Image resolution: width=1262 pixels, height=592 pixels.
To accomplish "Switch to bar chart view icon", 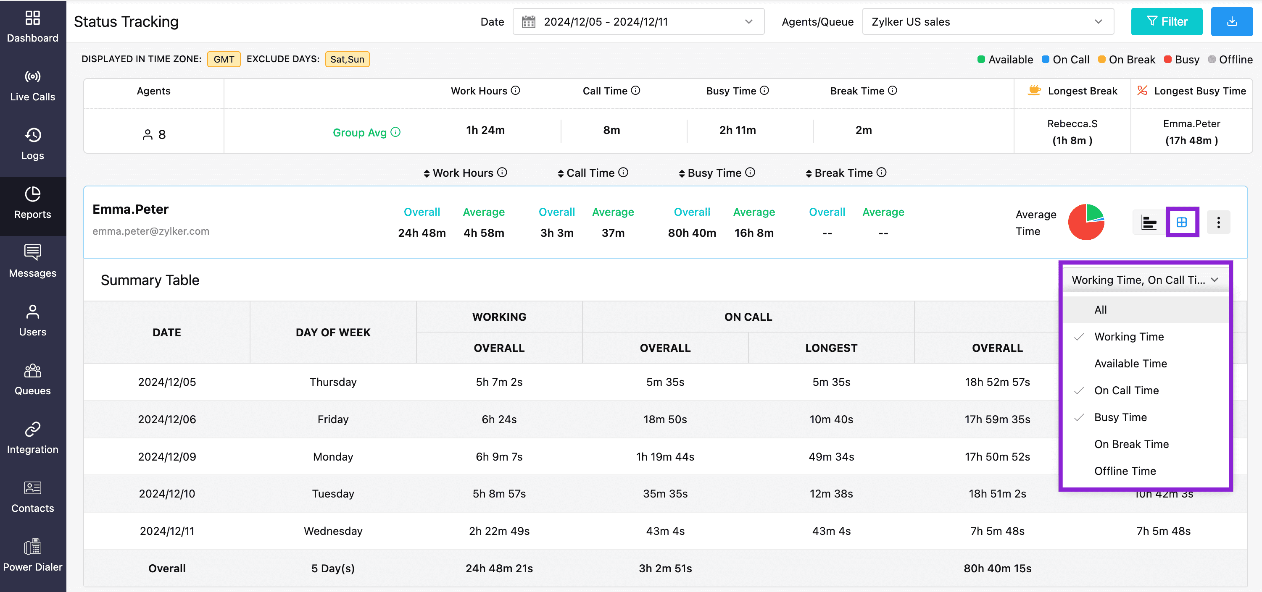I will coord(1149,223).
